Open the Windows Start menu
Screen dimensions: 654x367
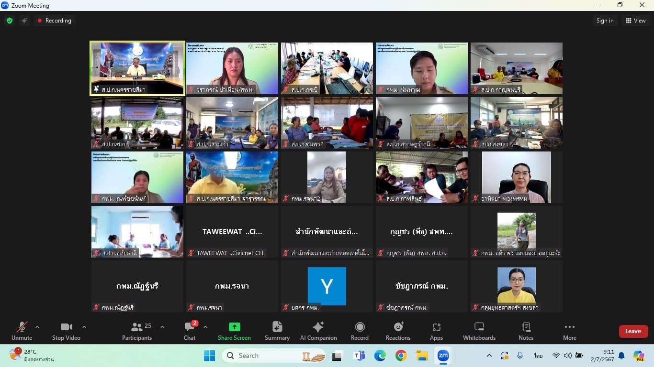pyautogui.click(x=209, y=356)
